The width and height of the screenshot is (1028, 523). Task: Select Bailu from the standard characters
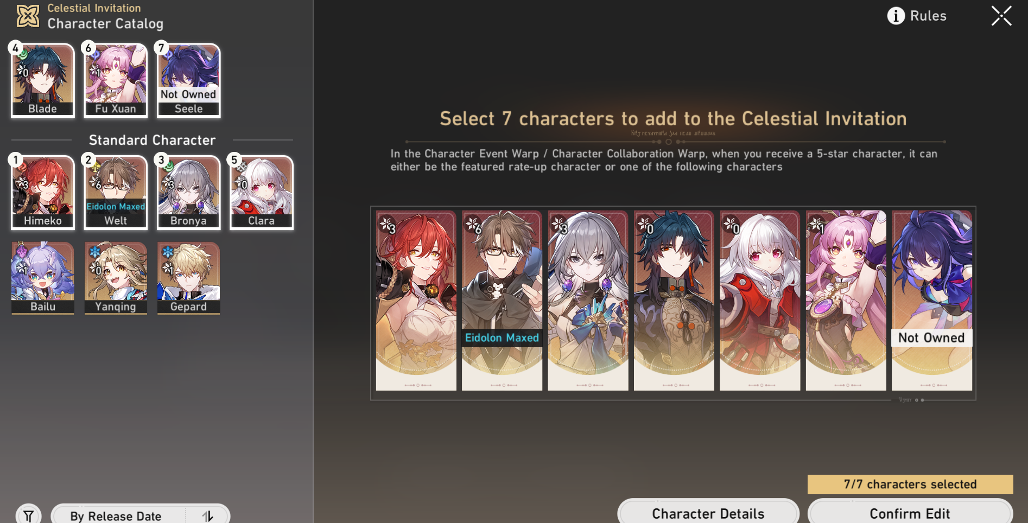click(x=43, y=278)
